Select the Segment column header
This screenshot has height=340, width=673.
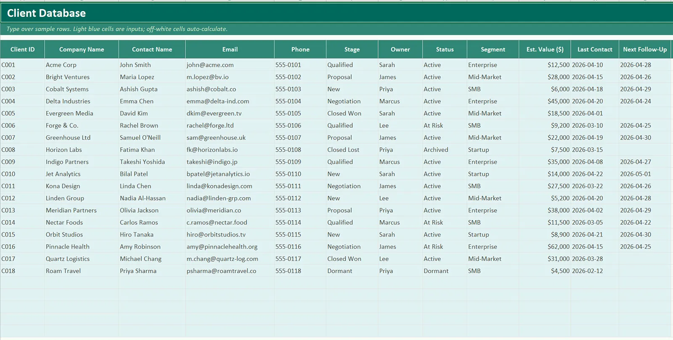click(x=493, y=49)
